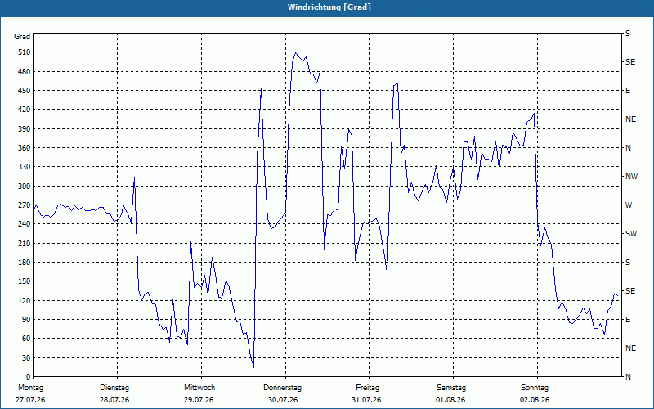The width and height of the screenshot is (654, 409).
Task: Click the NW compass label
Action: click(631, 177)
